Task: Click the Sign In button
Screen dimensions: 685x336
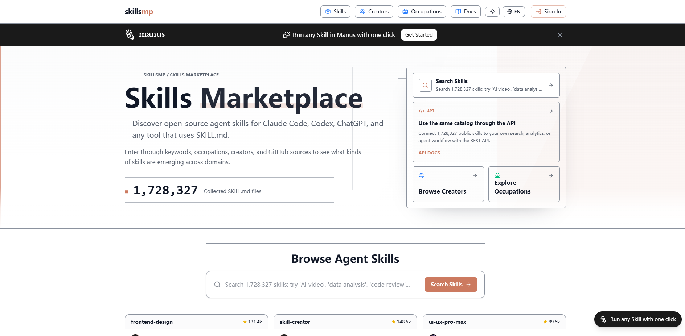Action: (548, 12)
